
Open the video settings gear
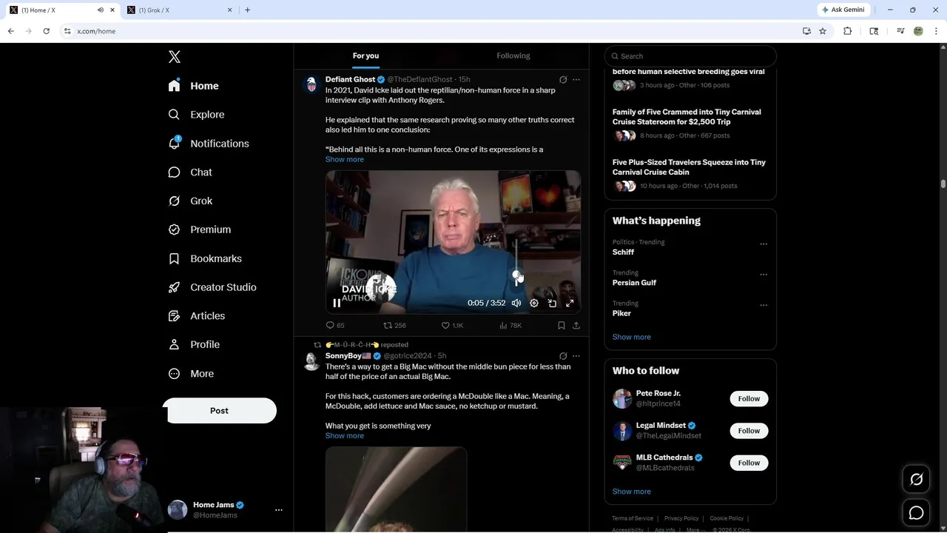tap(534, 303)
